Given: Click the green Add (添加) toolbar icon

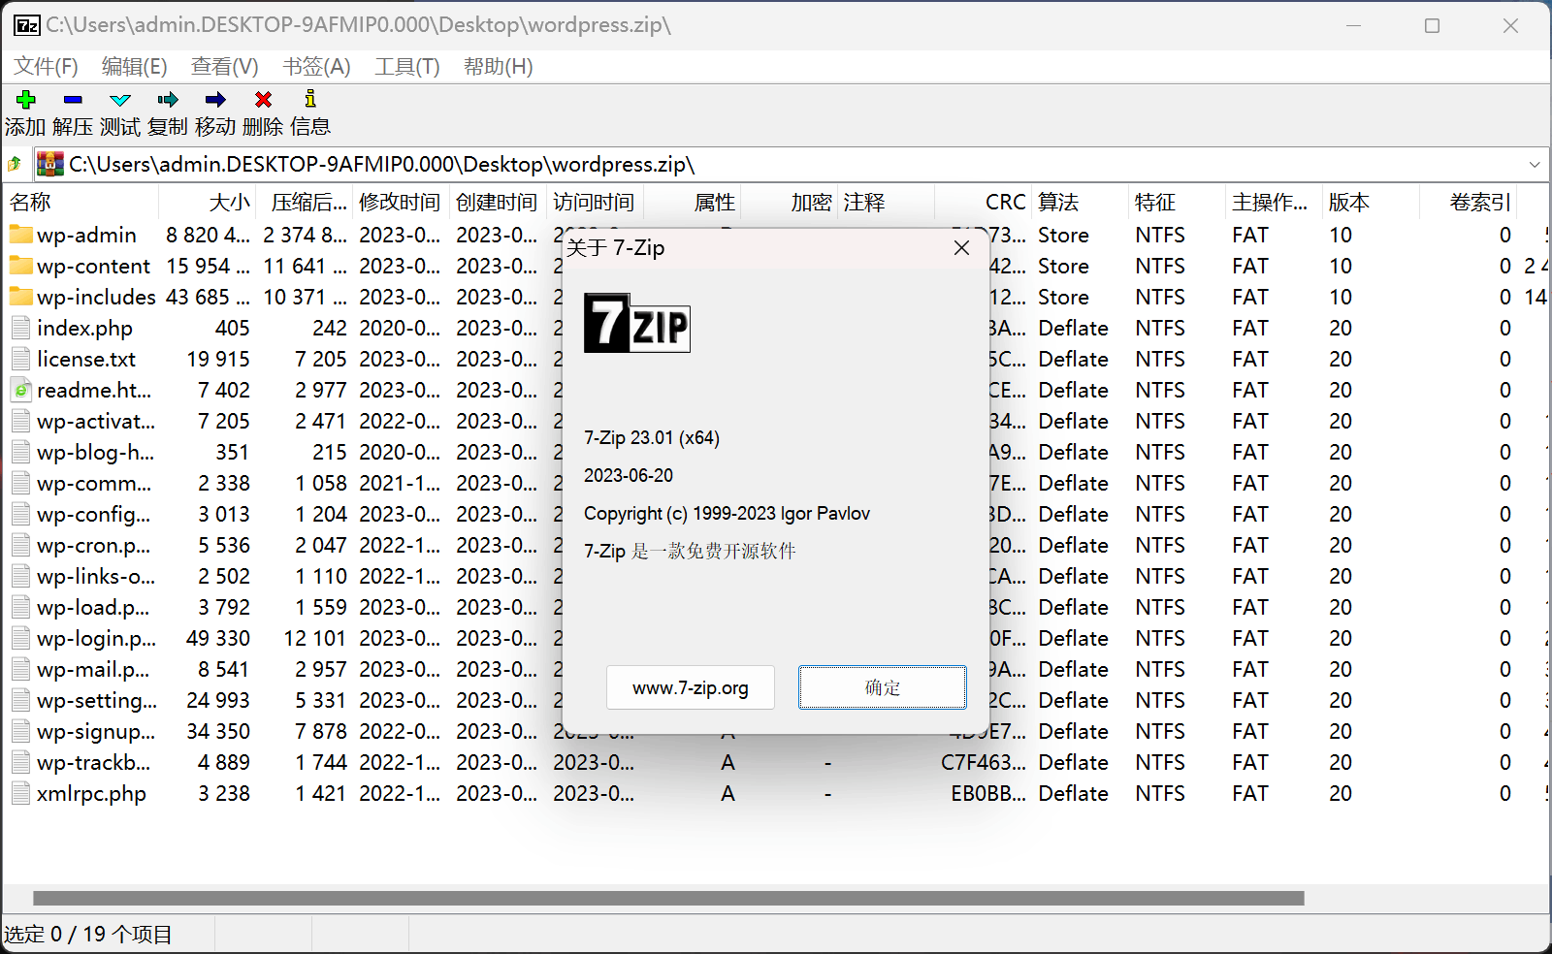Looking at the screenshot, I should pos(25,99).
